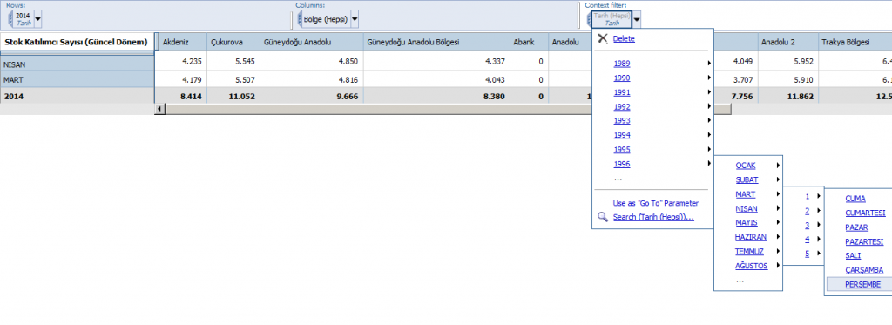Screen dimensions: 892x325
Task: Click the highlighted PERŞEMBE day entry
Action: coord(859,285)
